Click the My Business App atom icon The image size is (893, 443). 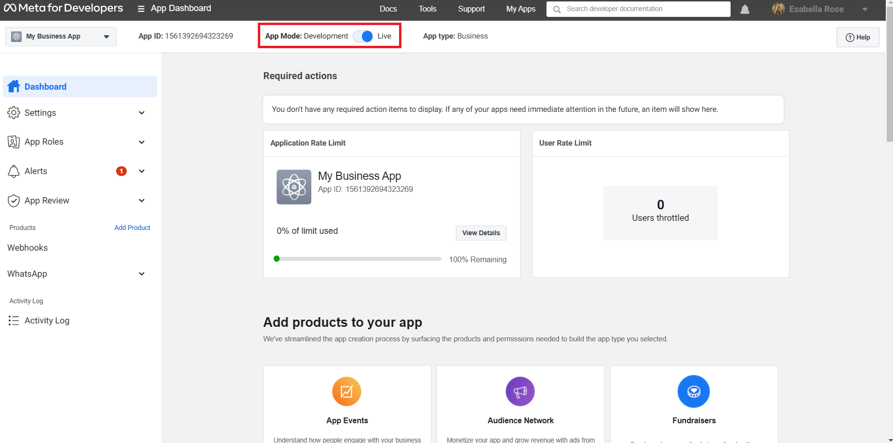(294, 187)
